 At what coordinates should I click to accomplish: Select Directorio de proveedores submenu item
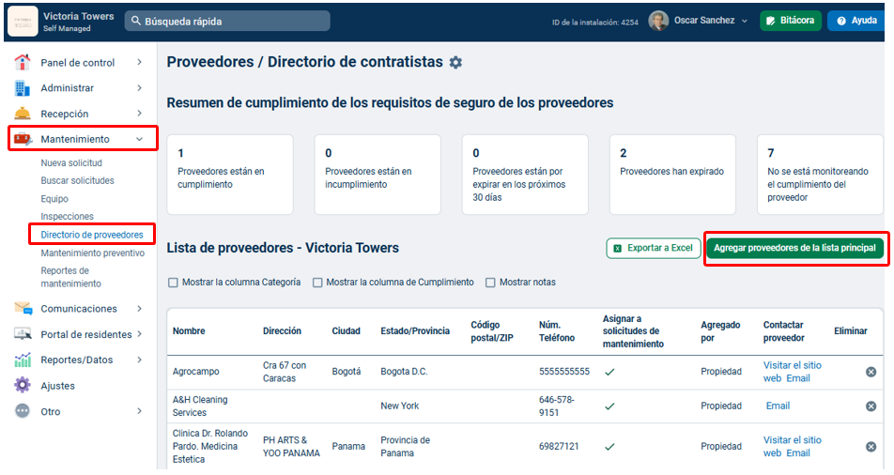click(x=92, y=235)
